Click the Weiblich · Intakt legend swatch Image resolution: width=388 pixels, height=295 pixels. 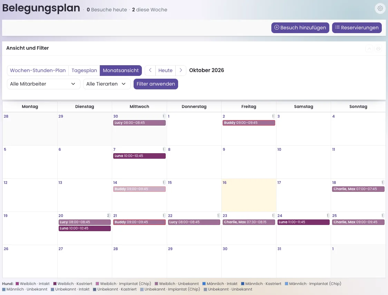tap(17, 284)
